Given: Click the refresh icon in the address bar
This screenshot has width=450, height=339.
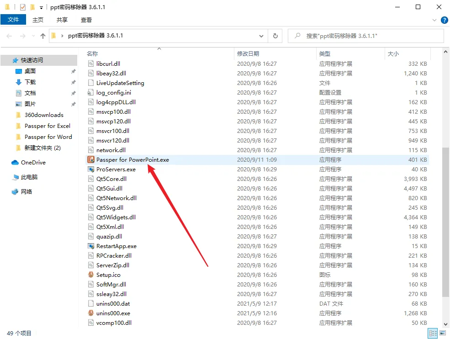Looking at the screenshot, I should pos(275,35).
